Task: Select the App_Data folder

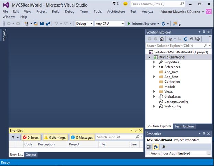Action: pos(171,72)
